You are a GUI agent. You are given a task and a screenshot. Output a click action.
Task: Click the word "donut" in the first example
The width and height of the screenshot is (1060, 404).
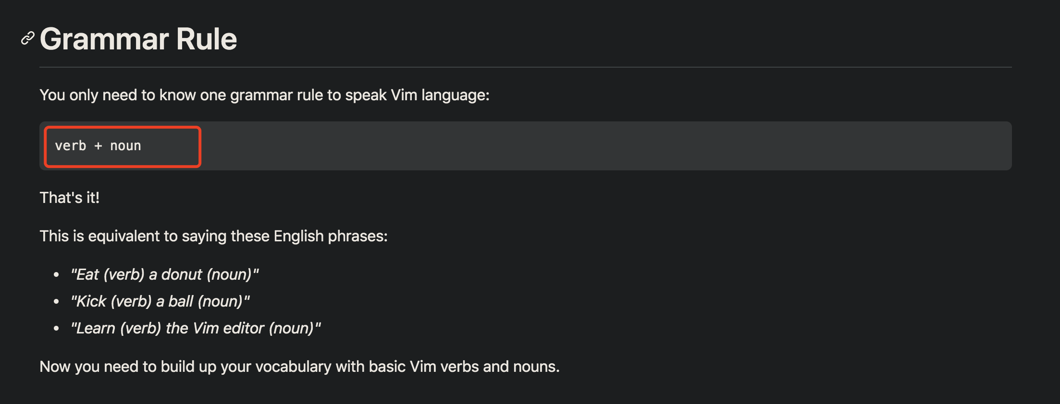coord(182,274)
